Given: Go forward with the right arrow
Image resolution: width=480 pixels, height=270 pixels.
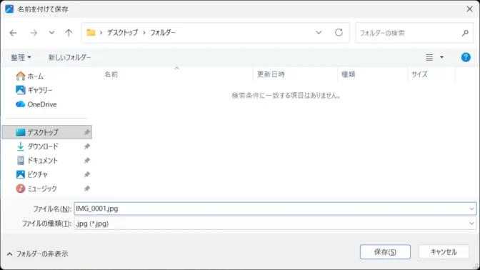Looking at the screenshot, I should point(34,33).
